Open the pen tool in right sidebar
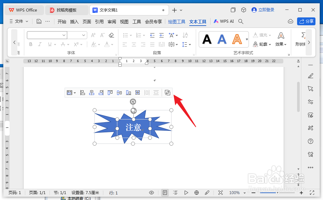This screenshot has height=200, width=323. (311, 76)
